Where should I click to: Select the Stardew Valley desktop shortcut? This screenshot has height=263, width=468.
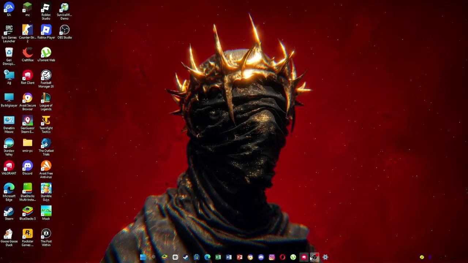pos(9,147)
